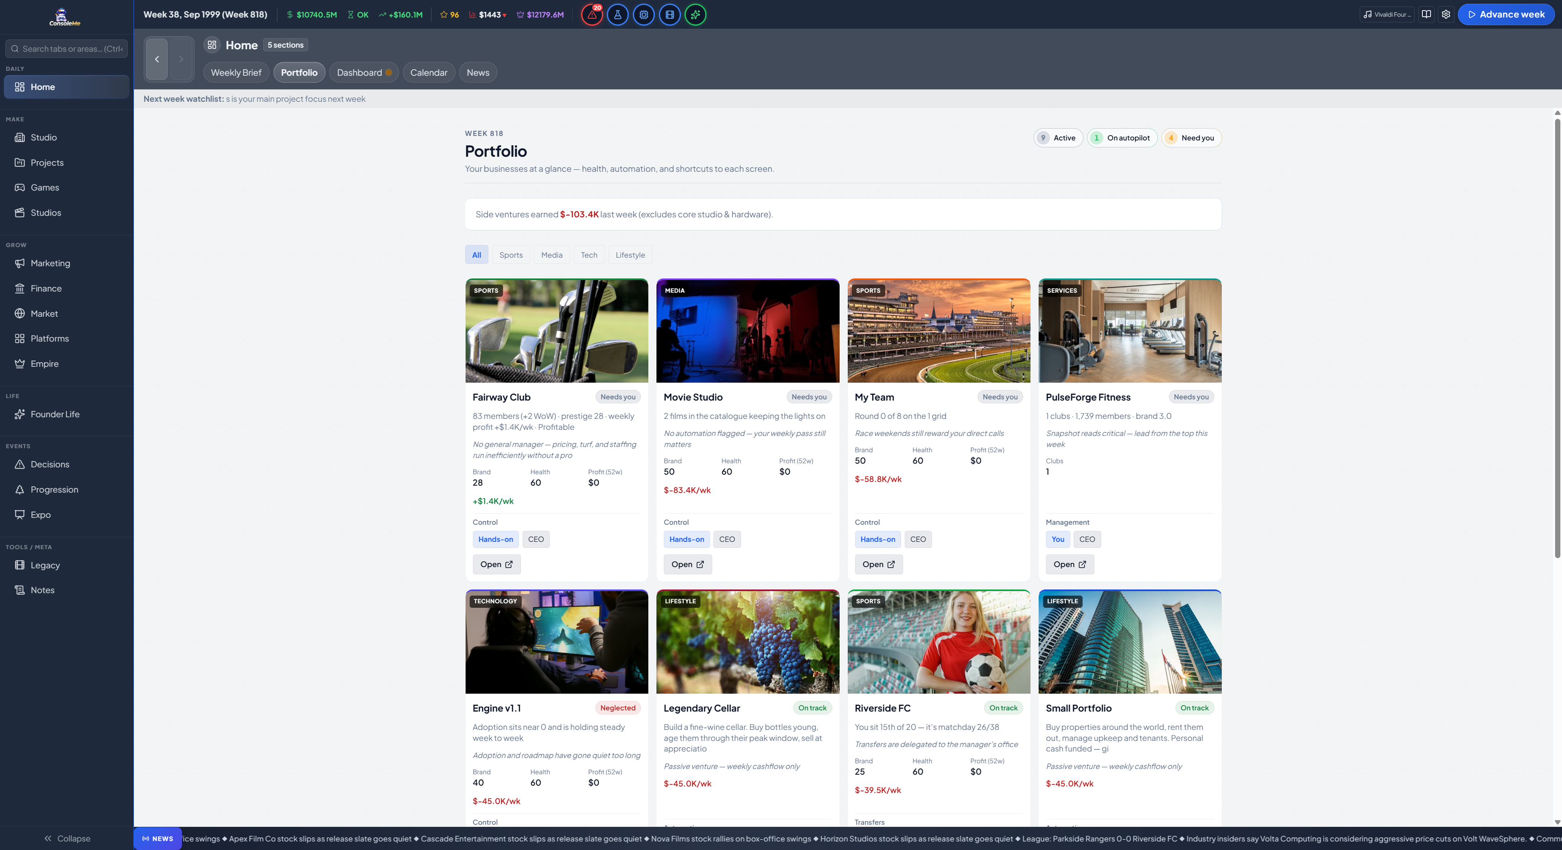
Task: Go back with the left chevron button
Action: pos(157,59)
